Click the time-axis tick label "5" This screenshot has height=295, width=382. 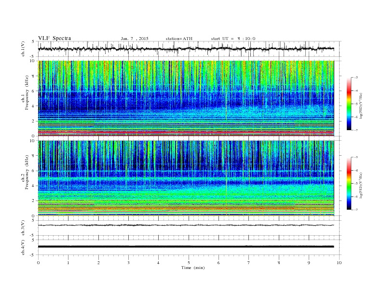click(x=189, y=263)
